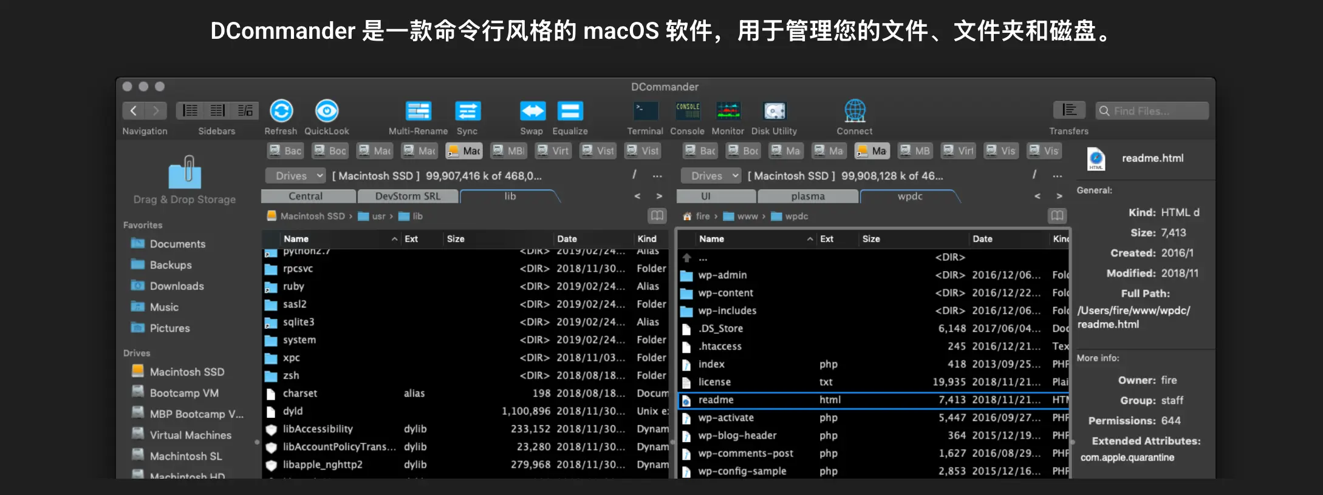Sort left panel by Name column
Screen dimensions: 1323x495
(296, 239)
